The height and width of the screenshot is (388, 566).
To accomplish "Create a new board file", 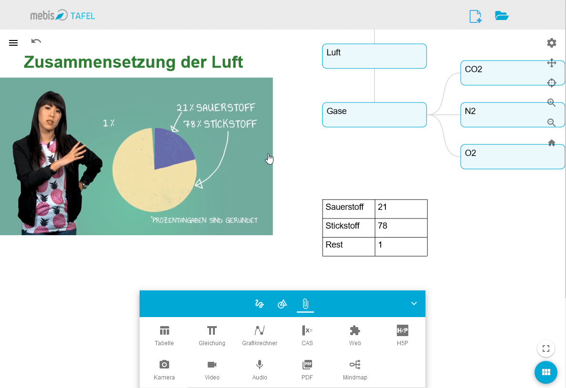I will click(x=475, y=16).
